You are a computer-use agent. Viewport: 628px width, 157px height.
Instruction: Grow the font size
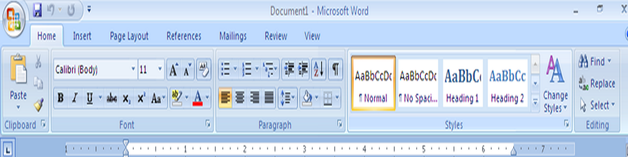coord(173,70)
